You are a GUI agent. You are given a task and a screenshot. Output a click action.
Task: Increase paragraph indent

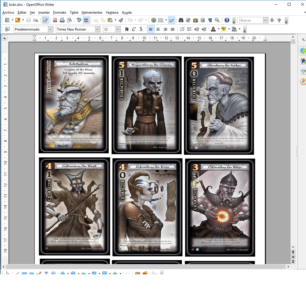click(x=204, y=29)
